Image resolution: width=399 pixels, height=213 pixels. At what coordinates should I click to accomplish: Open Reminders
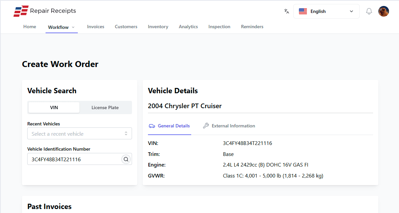coord(252,27)
